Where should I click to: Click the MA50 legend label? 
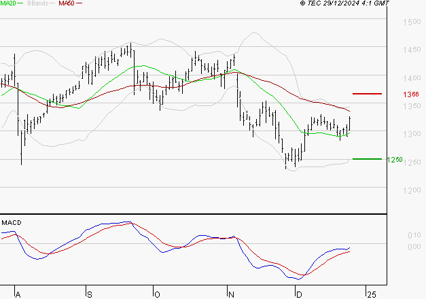(x=67, y=3)
